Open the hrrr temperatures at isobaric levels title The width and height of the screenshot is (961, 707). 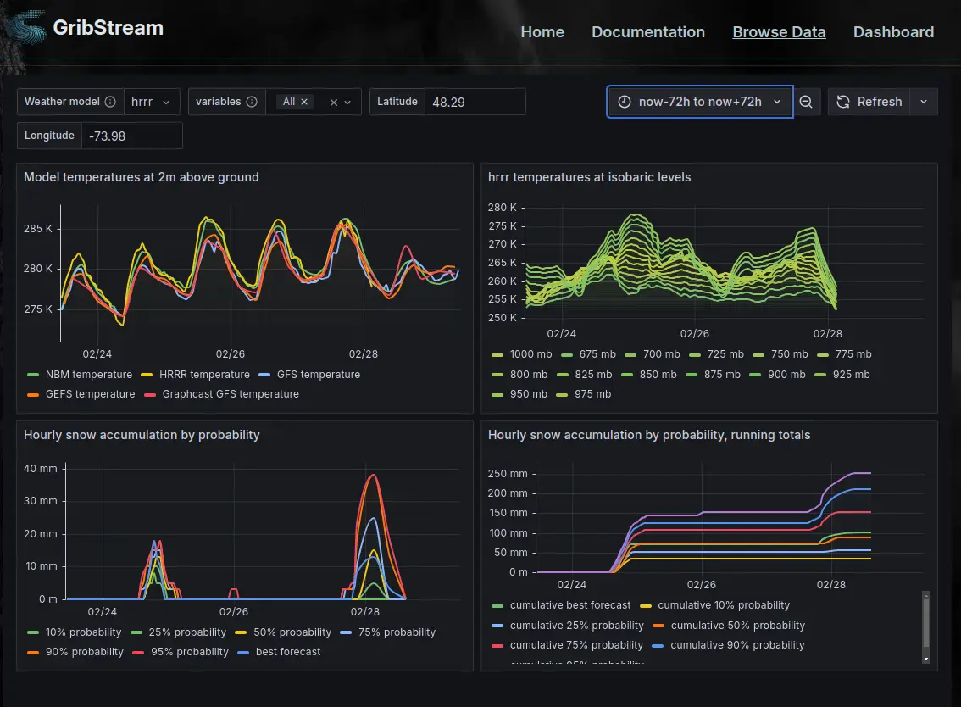(589, 177)
